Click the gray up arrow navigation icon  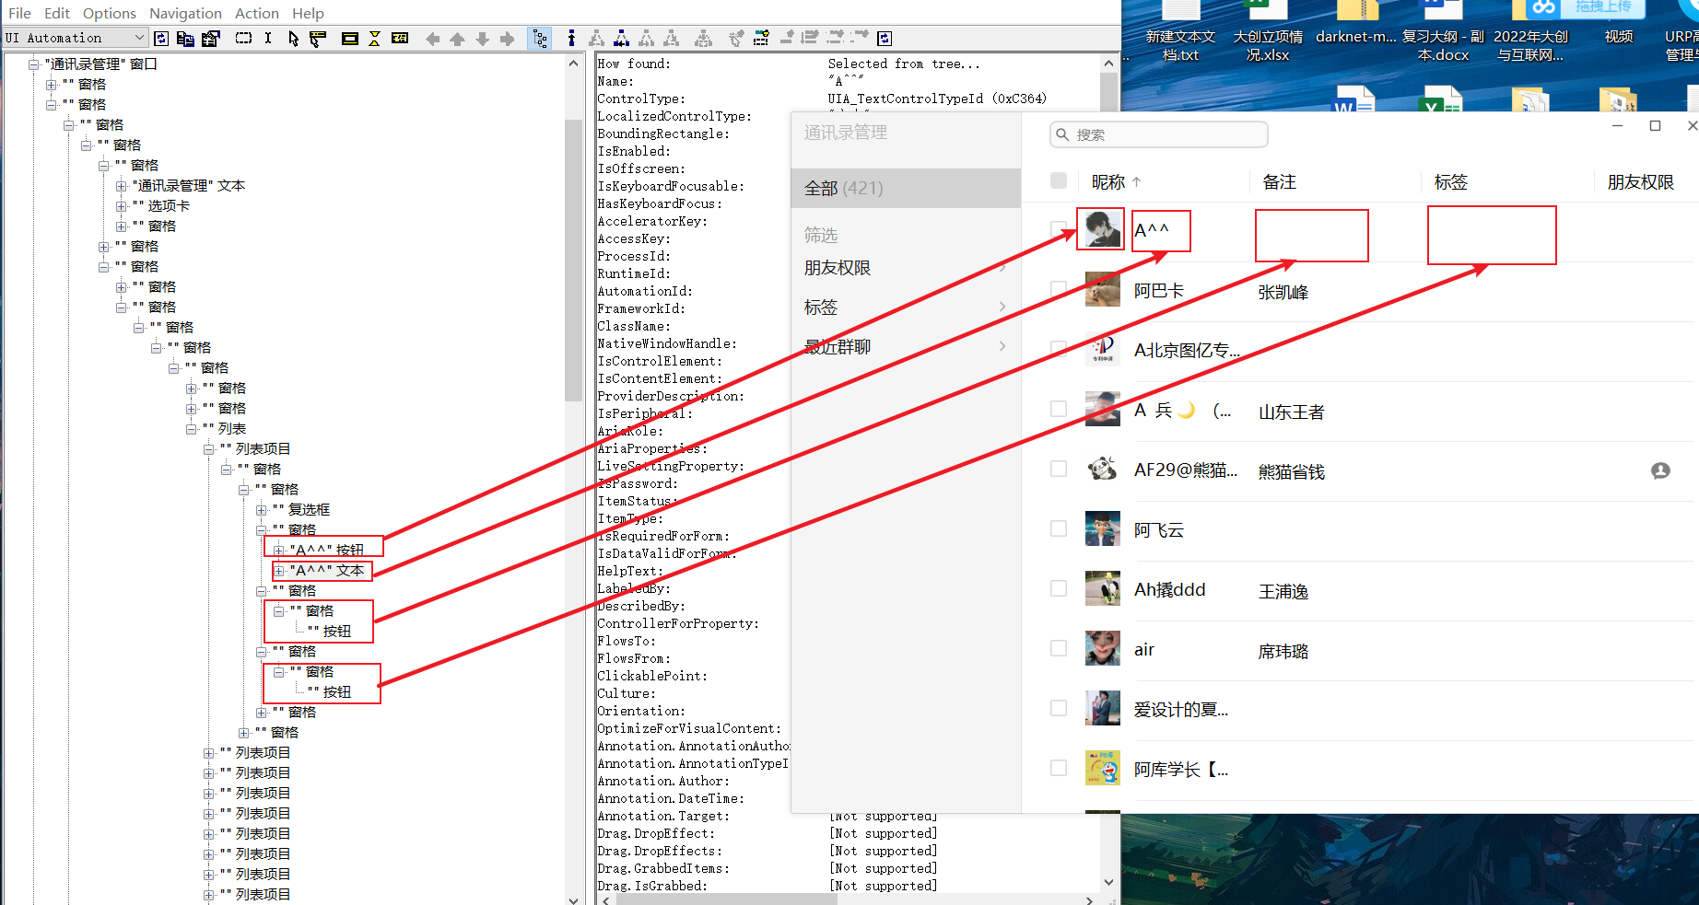tap(457, 38)
